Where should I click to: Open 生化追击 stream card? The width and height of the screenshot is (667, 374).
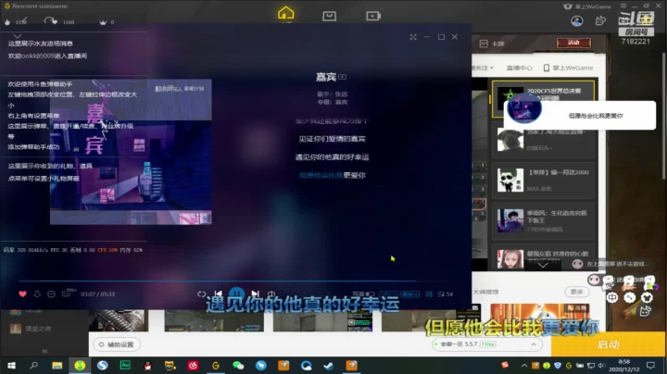tap(543, 220)
